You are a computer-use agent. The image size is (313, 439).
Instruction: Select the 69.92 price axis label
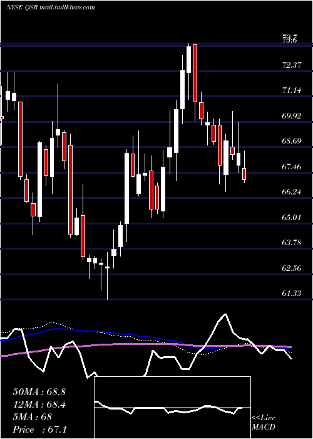coord(292,115)
